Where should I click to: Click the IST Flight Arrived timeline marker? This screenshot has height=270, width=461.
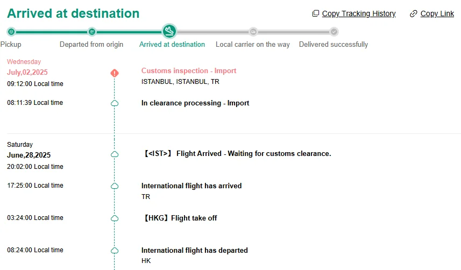(114, 154)
